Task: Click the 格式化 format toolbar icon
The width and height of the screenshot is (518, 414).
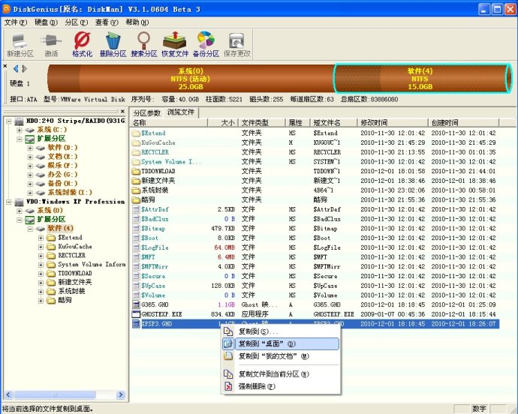Action: pos(83,45)
